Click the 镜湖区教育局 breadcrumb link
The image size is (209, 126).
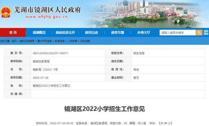27,41
